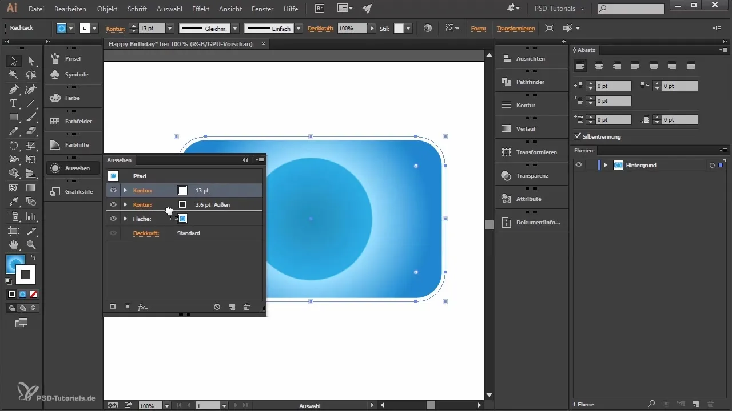Screen dimensions: 732x411
Task: Click the Fläche gradient fill swatch
Action: point(182,219)
